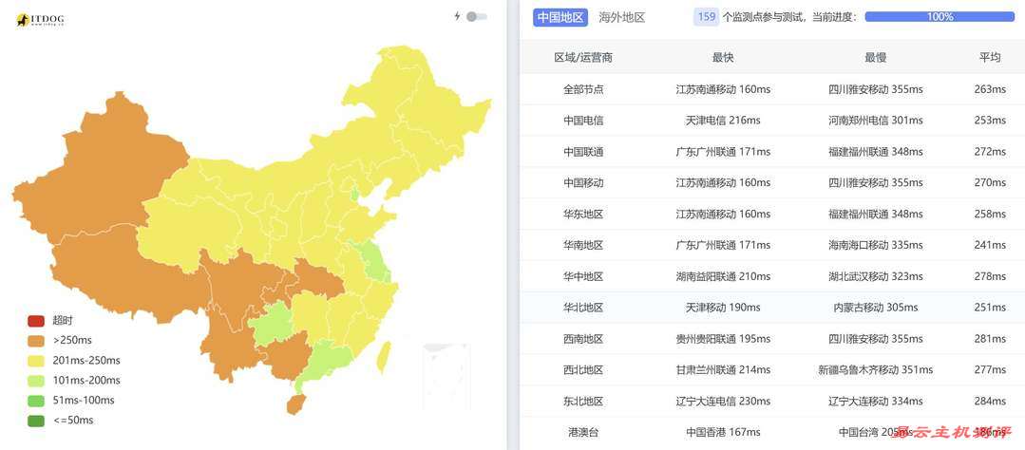Click the ITDOG logo

coord(40,20)
